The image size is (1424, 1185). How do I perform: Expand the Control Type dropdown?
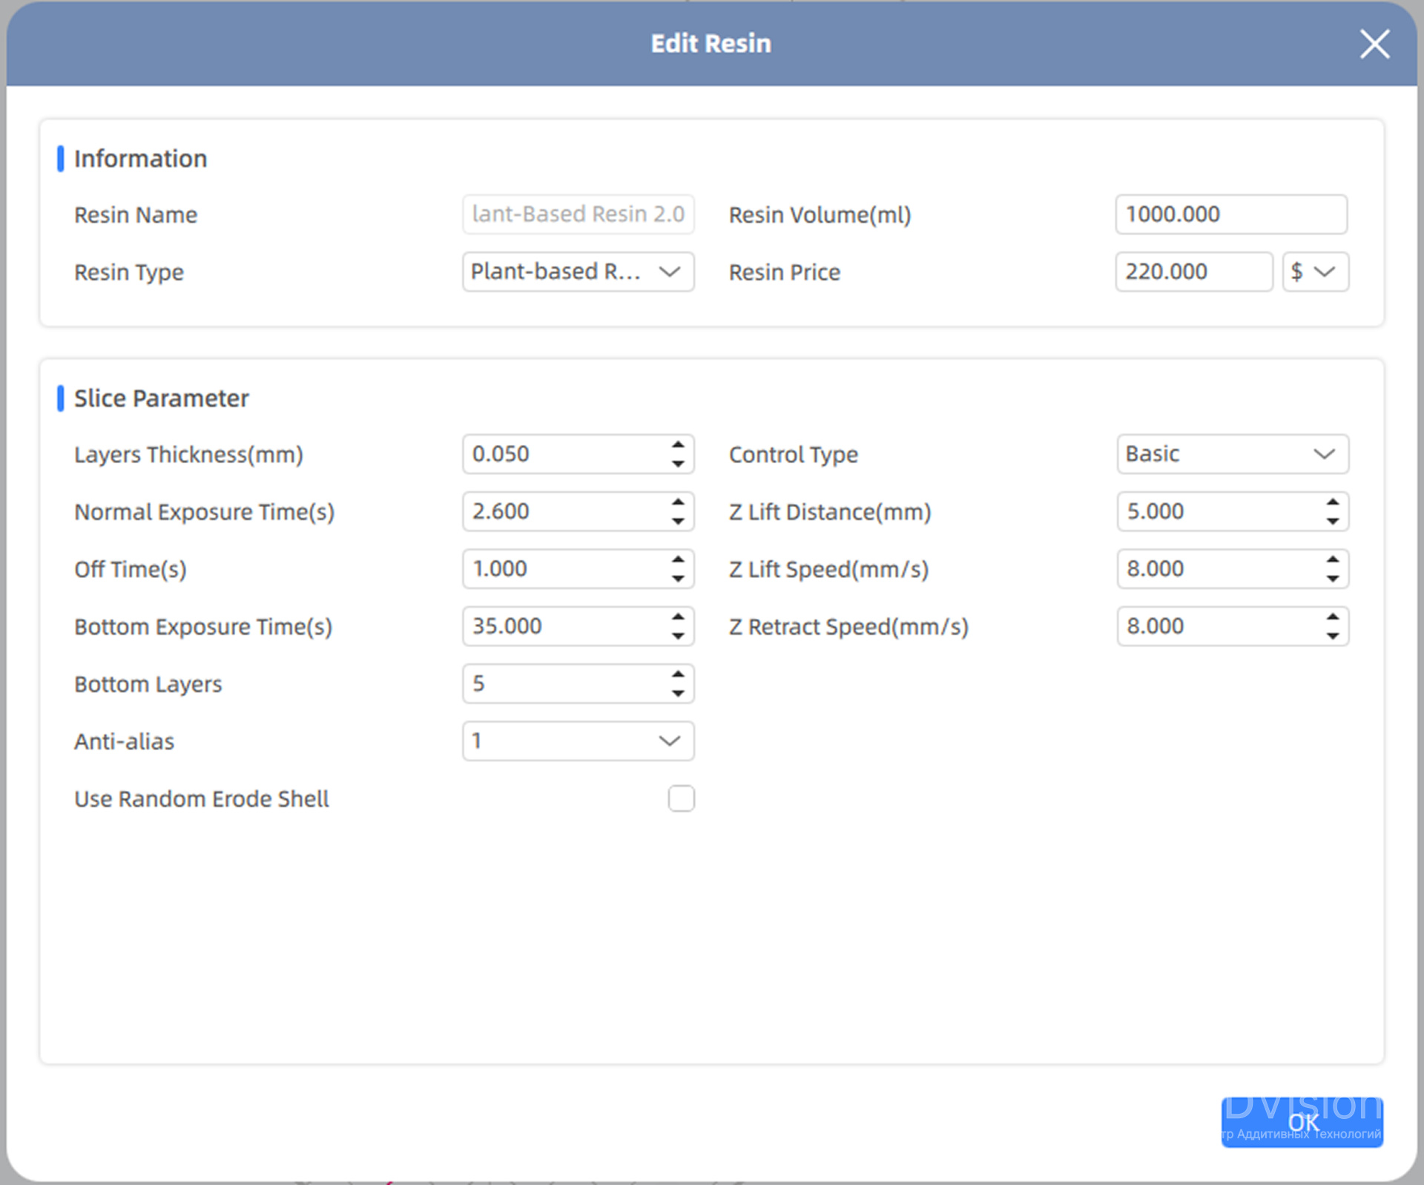click(x=1232, y=454)
